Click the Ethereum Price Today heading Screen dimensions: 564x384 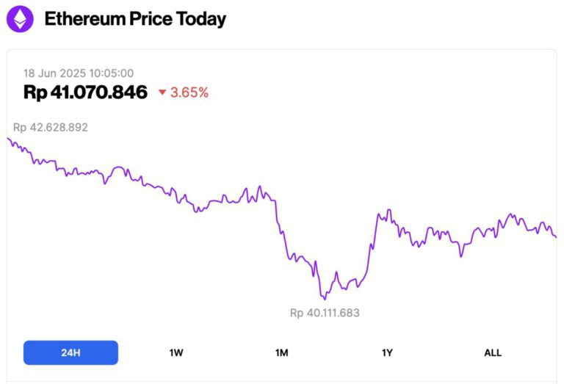click(x=135, y=19)
